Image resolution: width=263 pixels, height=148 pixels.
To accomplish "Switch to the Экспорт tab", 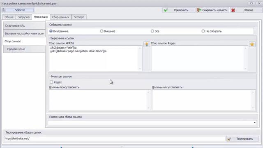I will [78, 17].
